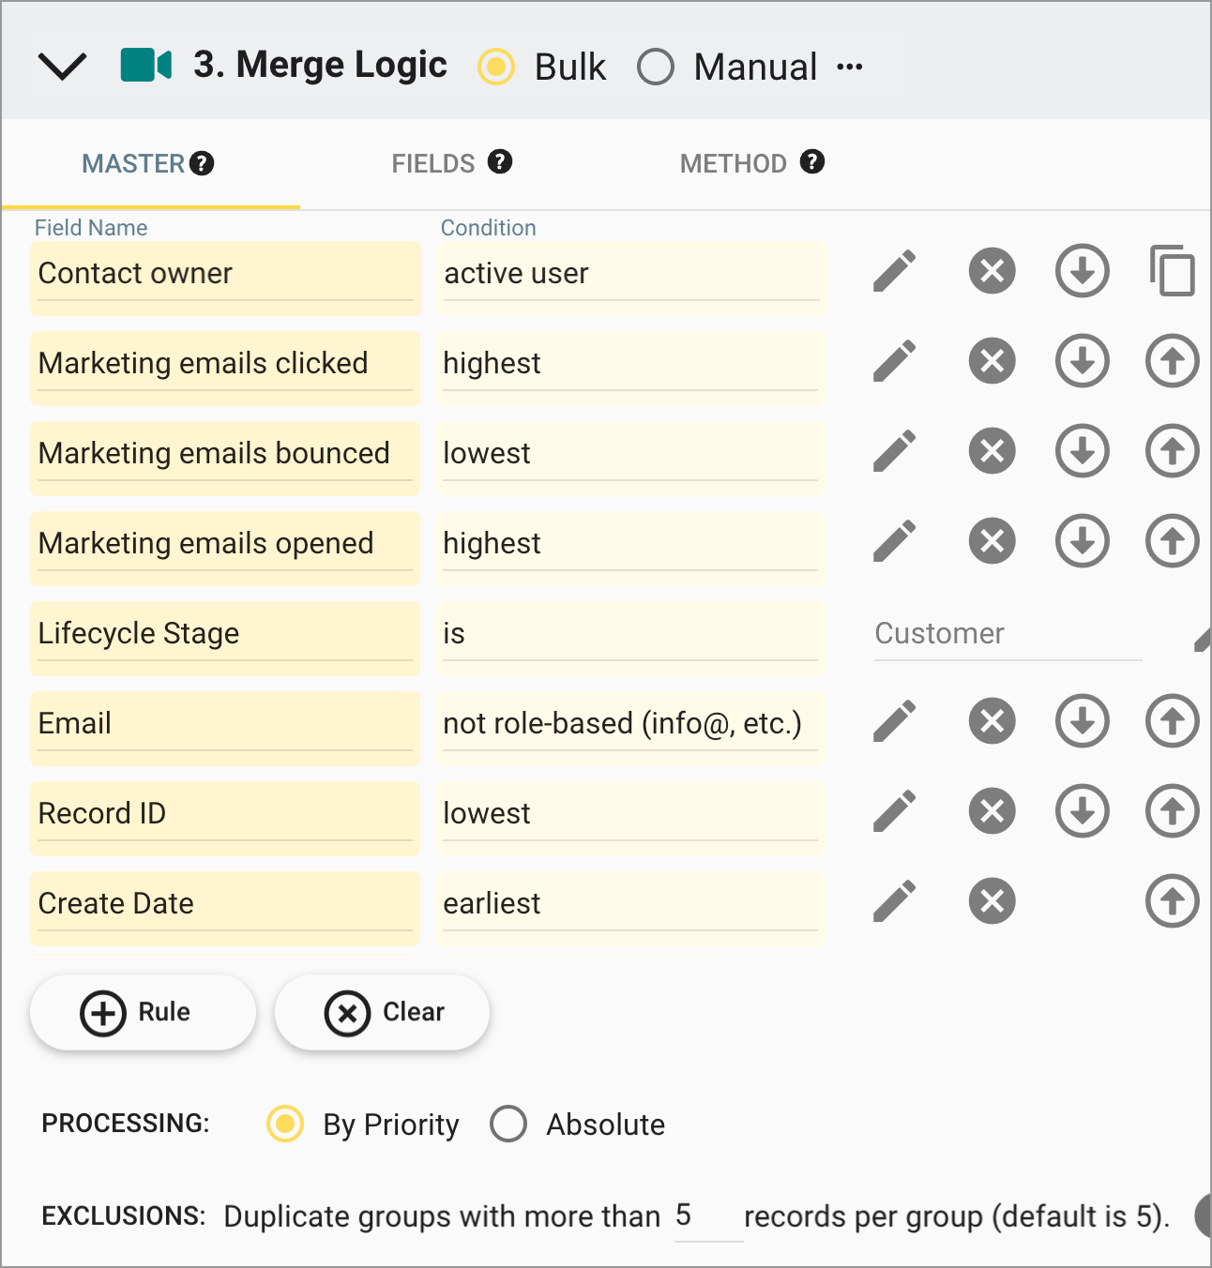Switch processing to Absolute
1212x1268 pixels.
click(508, 1124)
